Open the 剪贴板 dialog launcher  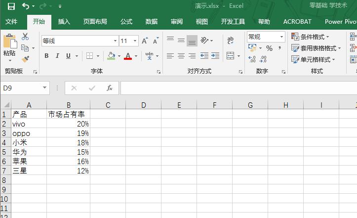[x=35, y=72]
